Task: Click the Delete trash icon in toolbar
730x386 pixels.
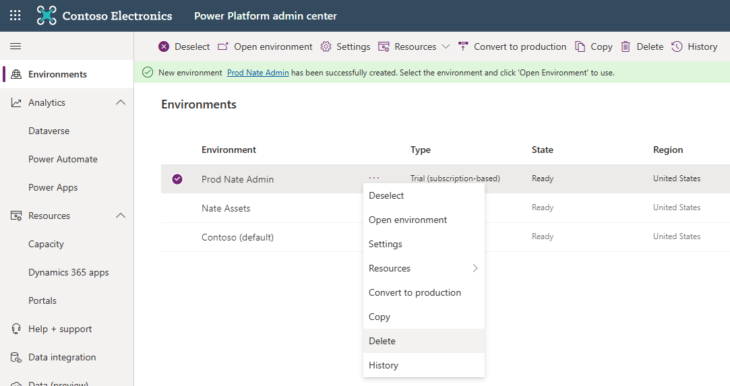Action: (626, 46)
